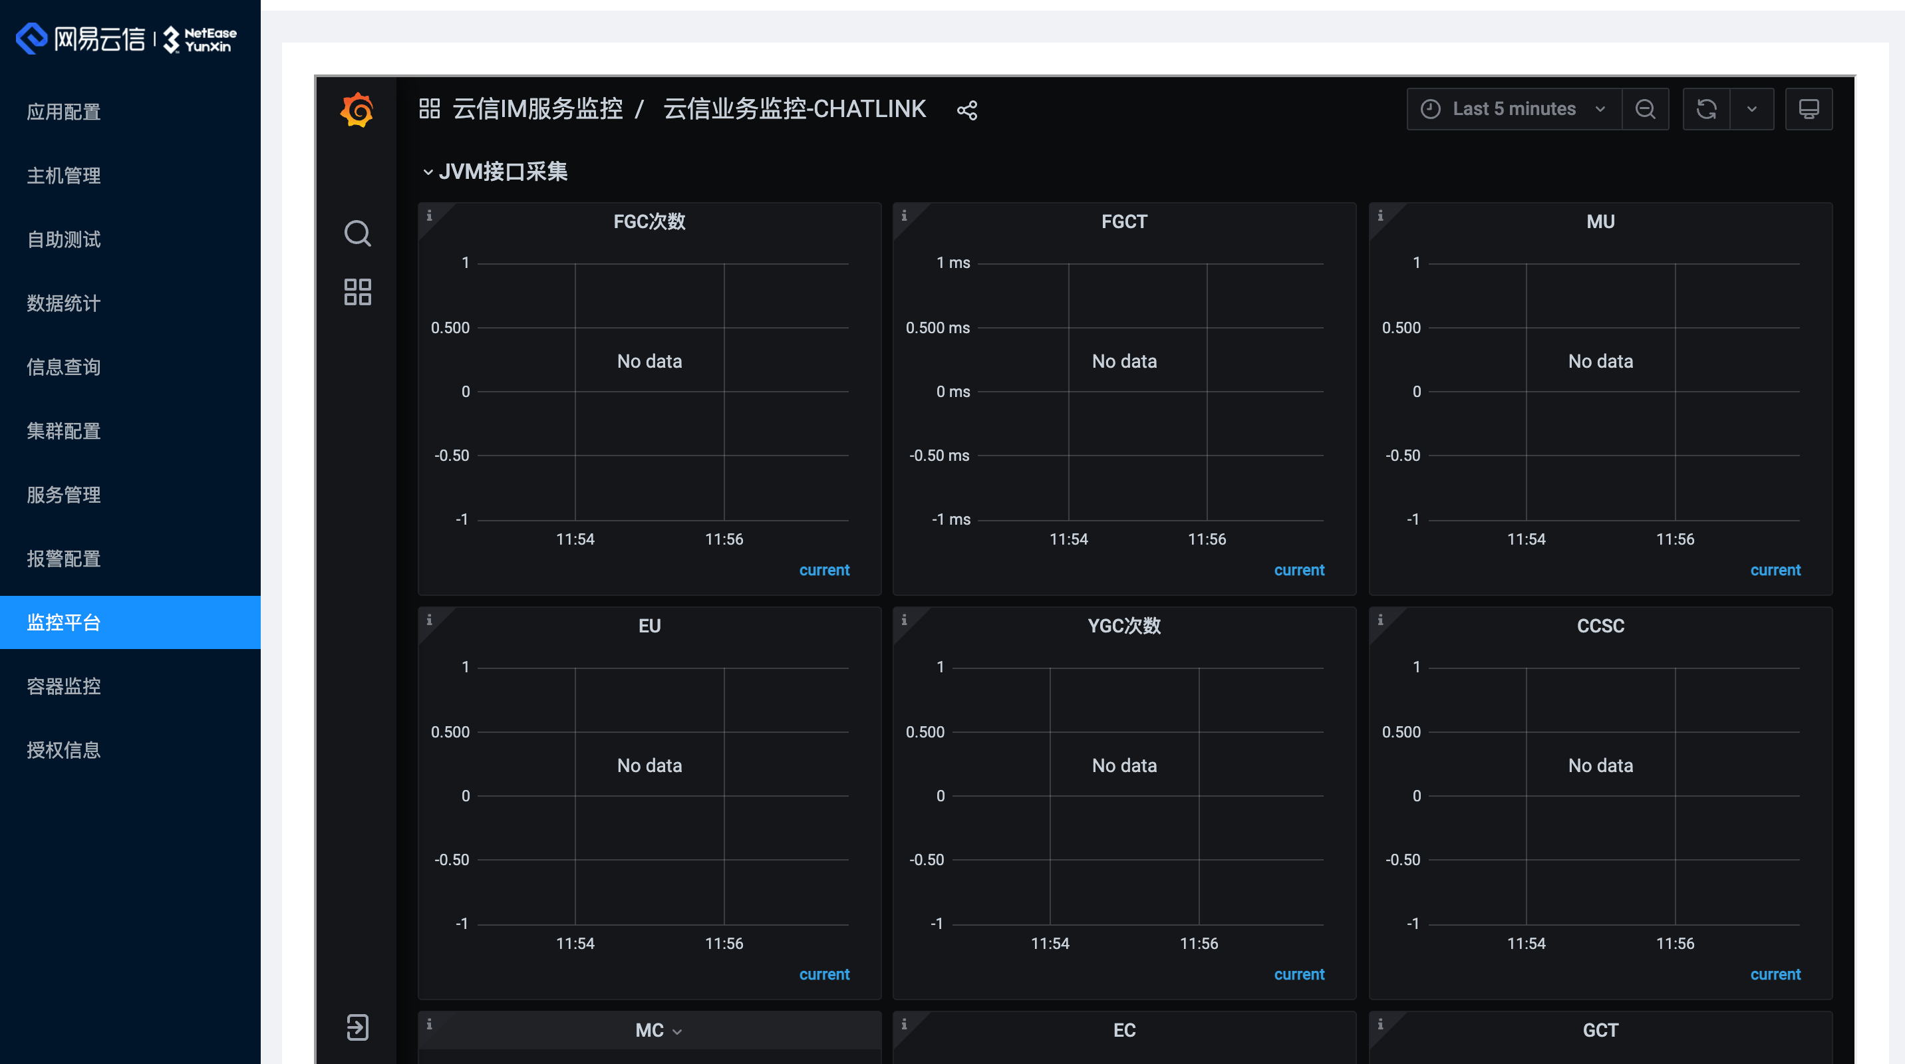
Task: Open the Last 5 minutes time picker
Action: pos(1513,108)
